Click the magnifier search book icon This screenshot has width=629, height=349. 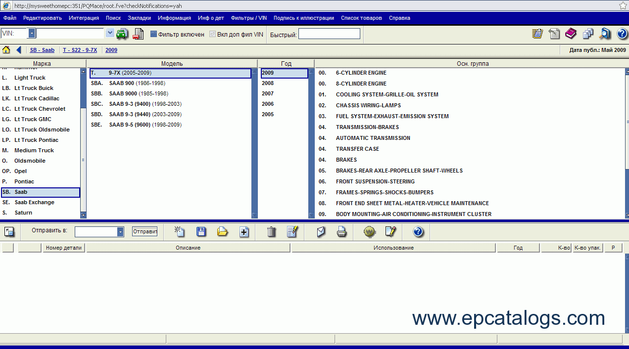(x=605, y=34)
